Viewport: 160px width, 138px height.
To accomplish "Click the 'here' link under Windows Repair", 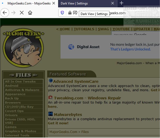I will 52,106.
